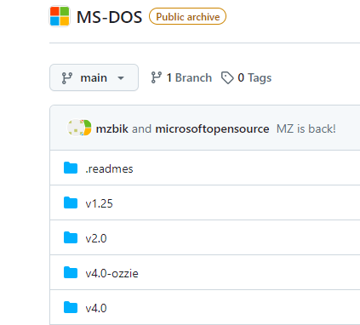
Task: Open the 'MZ is back!' commit message
Action: [306, 128]
